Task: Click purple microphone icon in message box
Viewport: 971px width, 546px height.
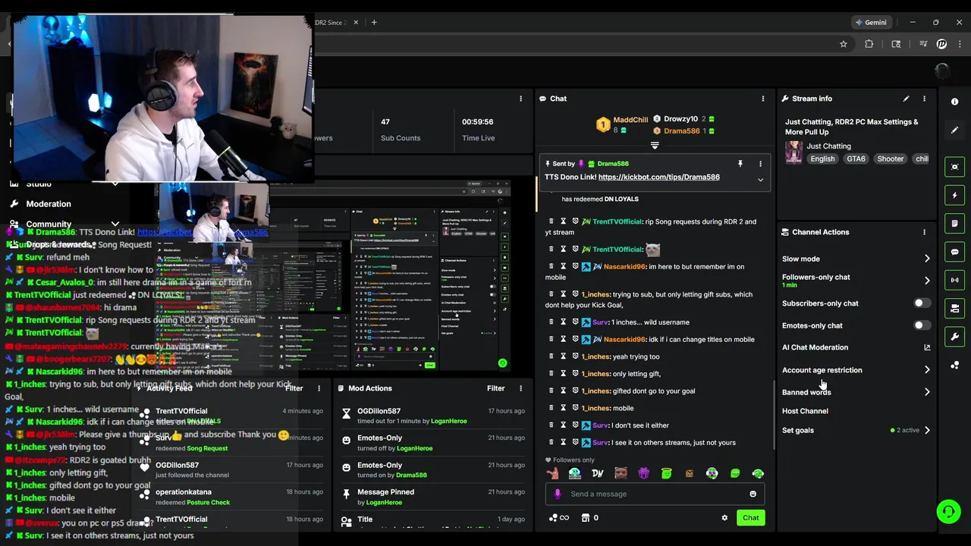Action: pyautogui.click(x=558, y=494)
